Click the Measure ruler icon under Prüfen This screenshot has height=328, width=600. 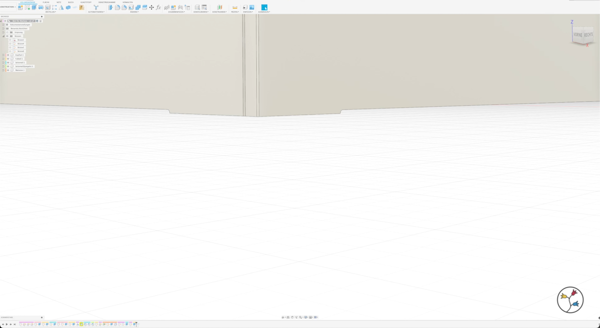click(x=235, y=7)
